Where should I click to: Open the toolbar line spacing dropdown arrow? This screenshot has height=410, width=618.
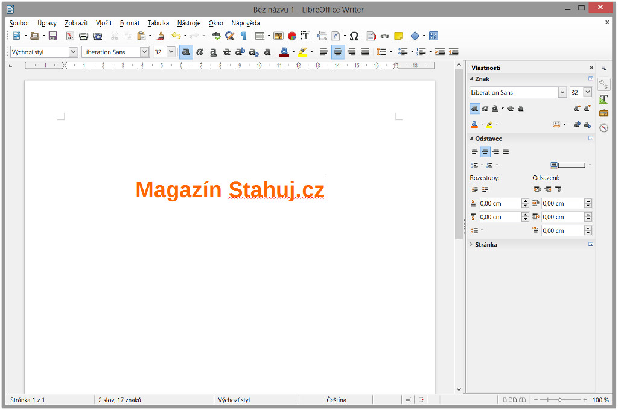(390, 52)
